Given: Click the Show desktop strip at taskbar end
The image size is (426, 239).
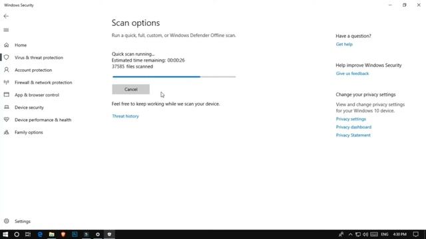Looking at the screenshot, I should tap(425, 234).
